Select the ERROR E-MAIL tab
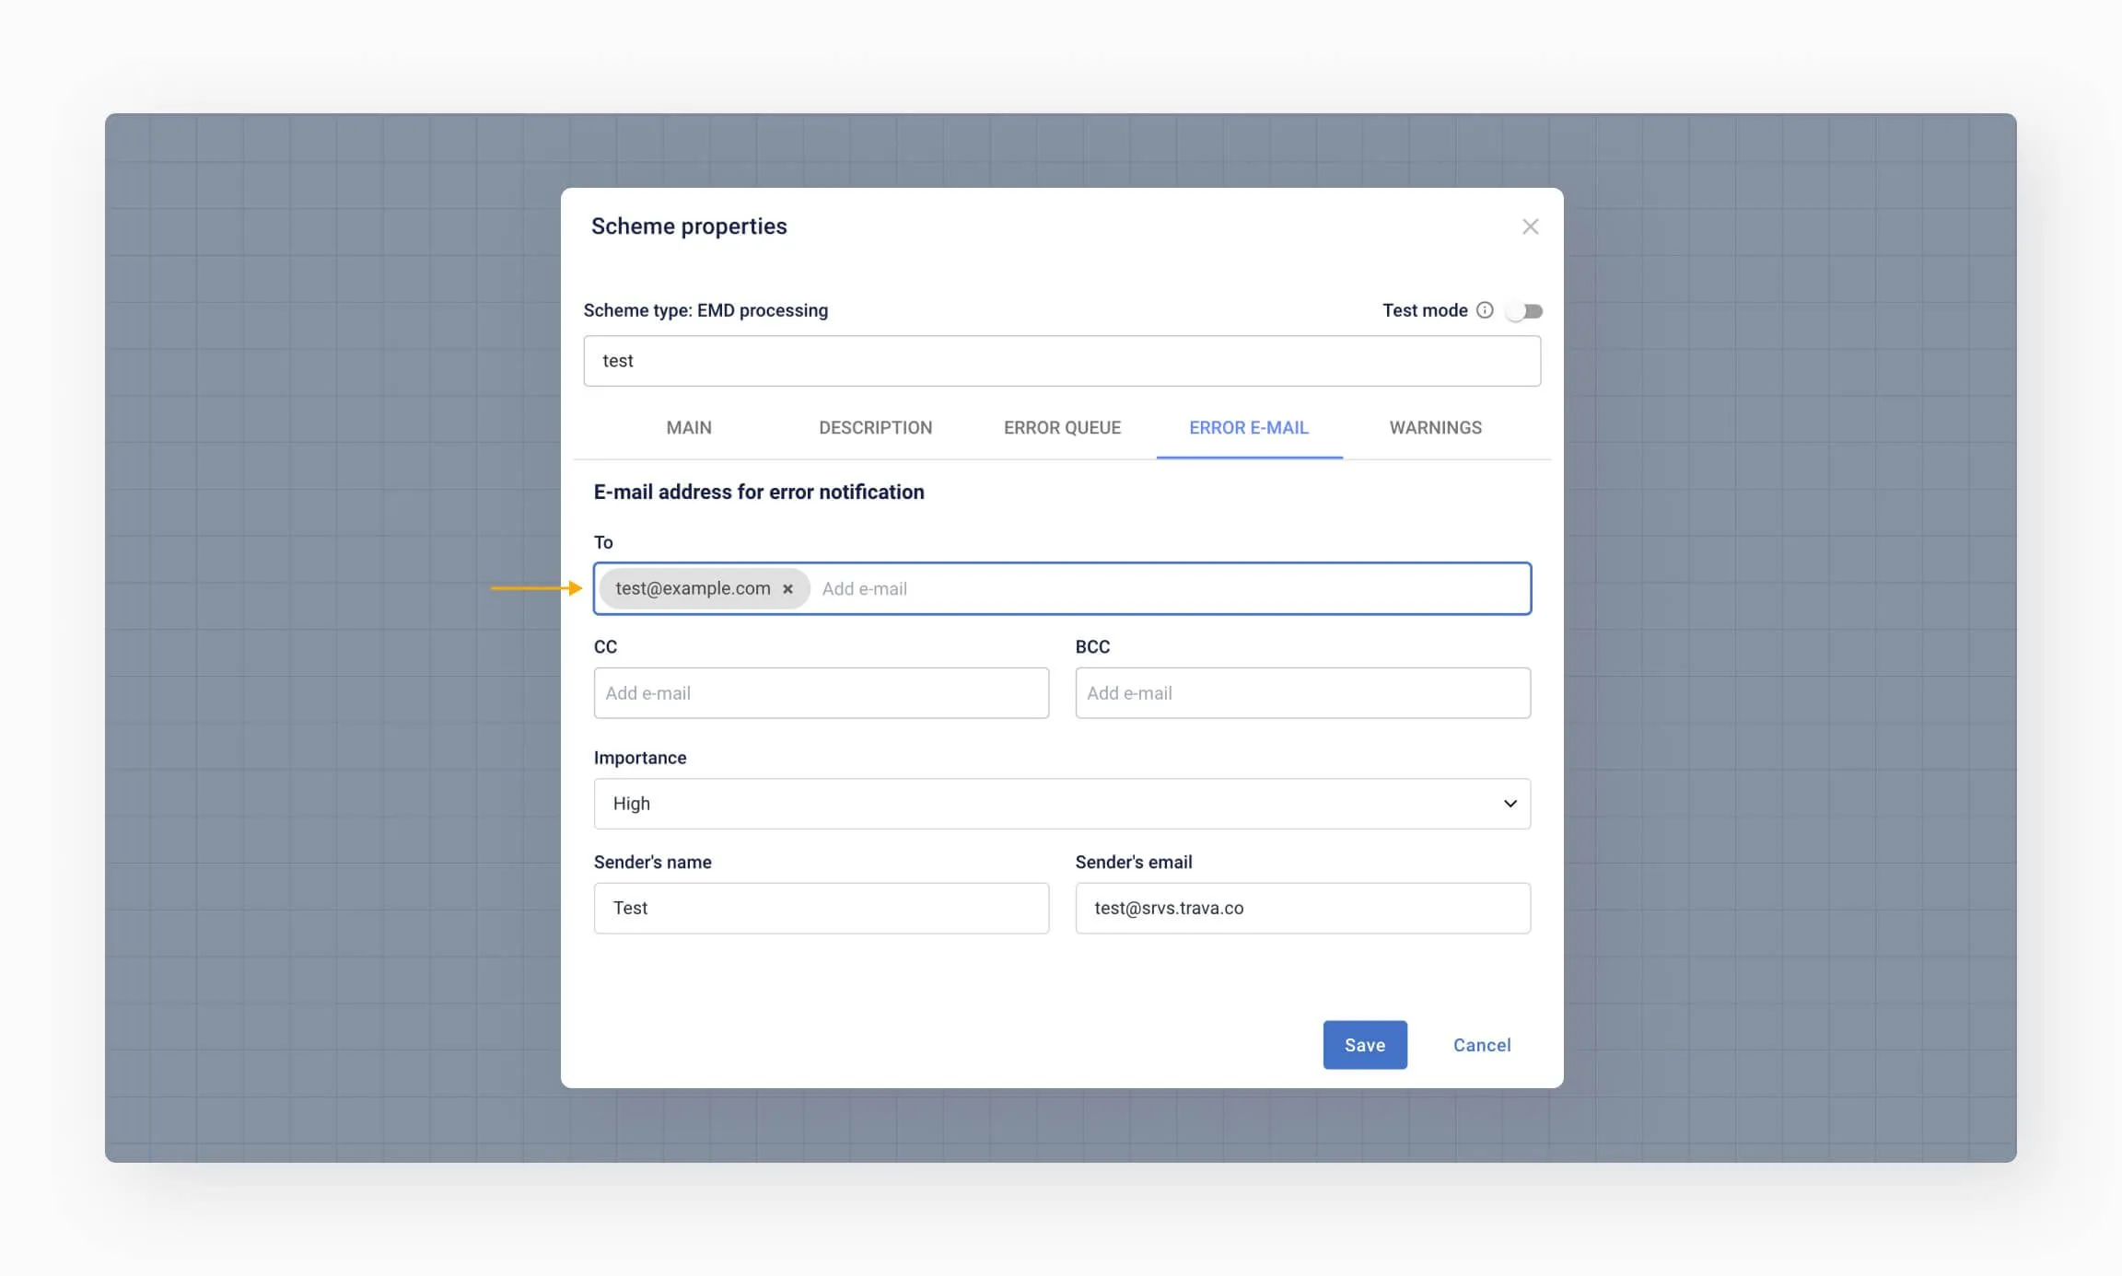This screenshot has width=2122, height=1276. 1248,428
